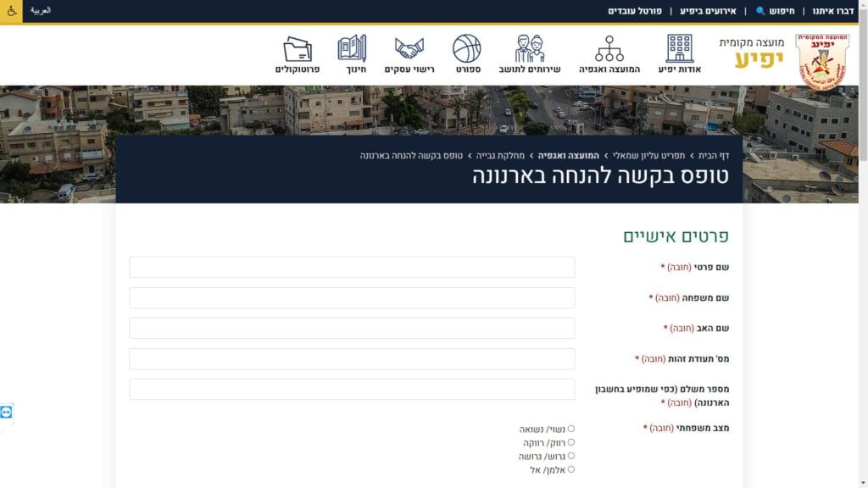Switch language to العربية

[41, 11]
